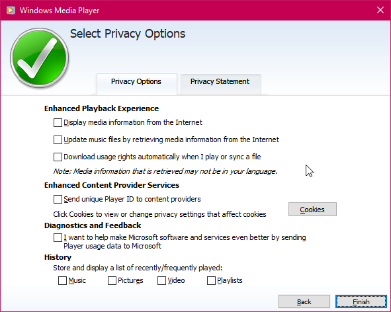Click the Enhanced Playback Experience section label
This screenshot has width=391, height=312.
tap(101, 108)
